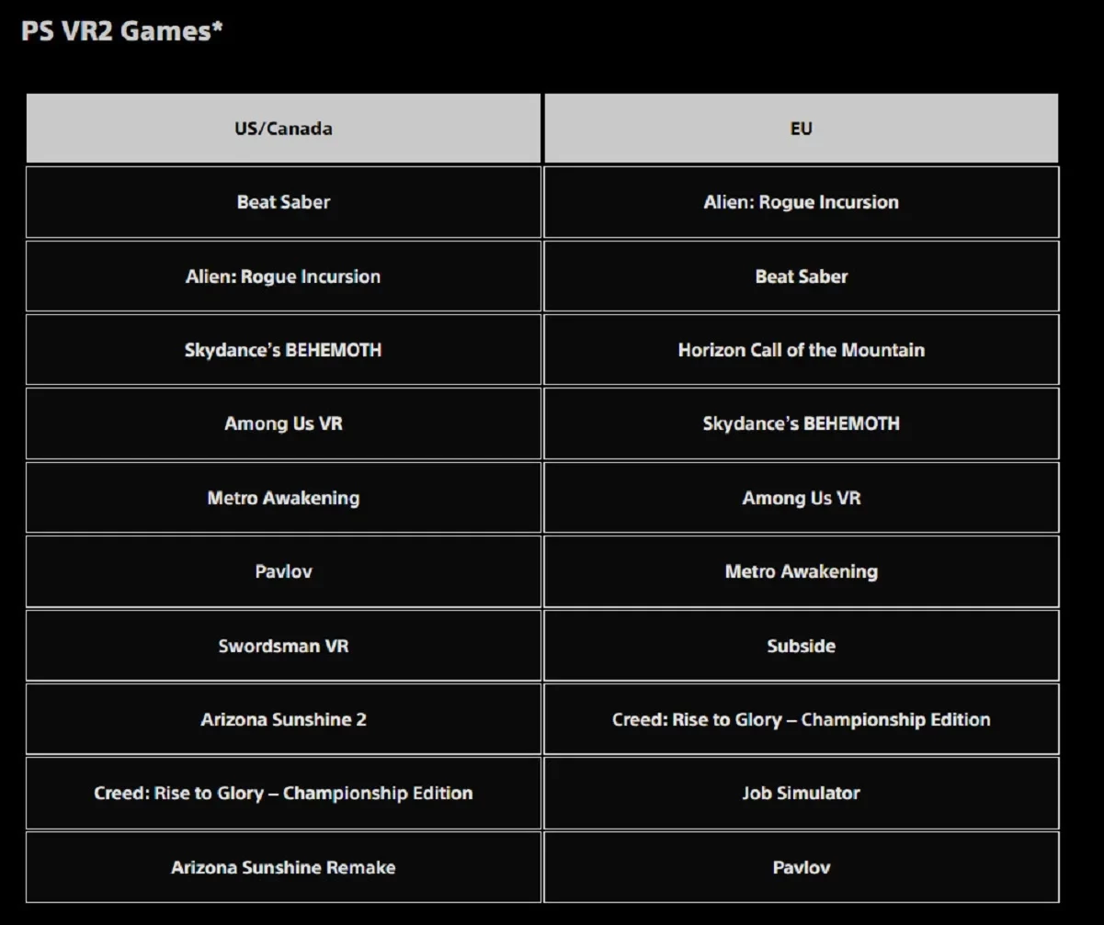Click Among Us VR in EU column
The image size is (1104, 925).
[x=801, y=498]
